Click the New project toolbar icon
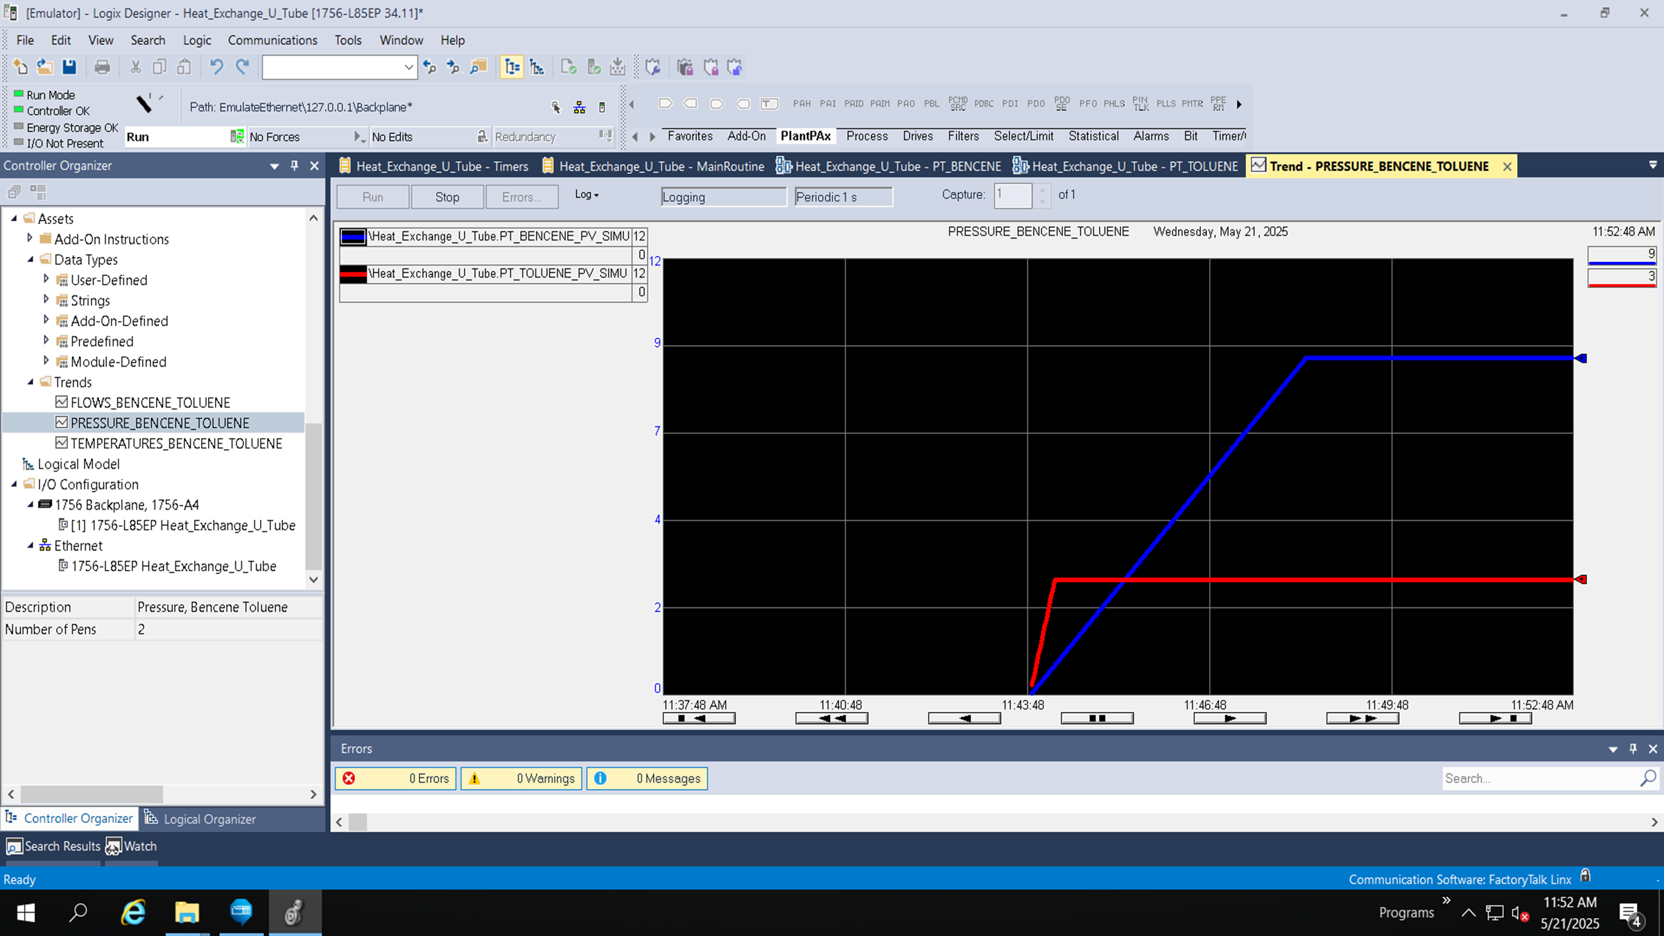Image resolution: width=1664 pixels, height=936 pixels. [20, 67]
